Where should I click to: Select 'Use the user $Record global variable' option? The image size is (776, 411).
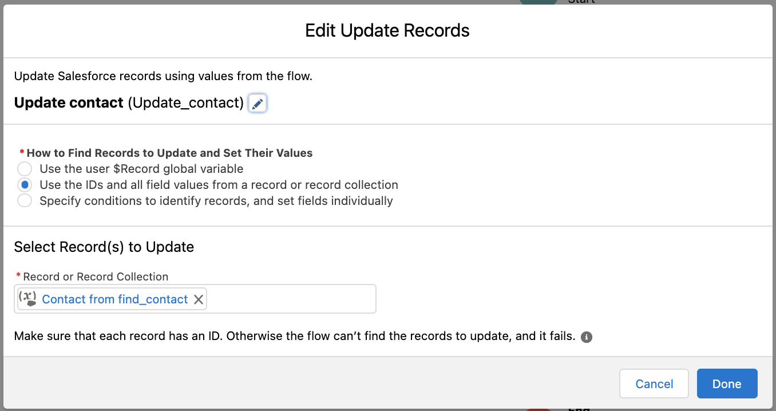click(x=25, y=169)
